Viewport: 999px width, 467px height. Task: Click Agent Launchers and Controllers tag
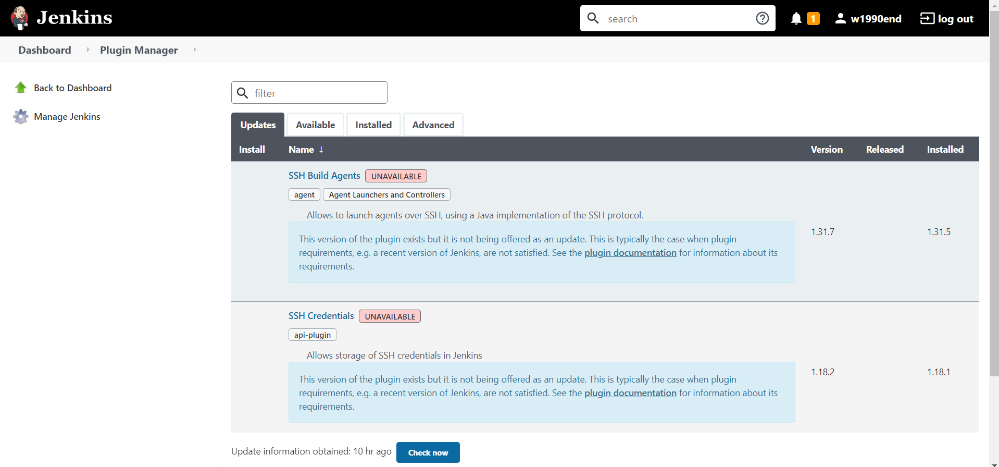pyautogui.click(x=386, y=194)
